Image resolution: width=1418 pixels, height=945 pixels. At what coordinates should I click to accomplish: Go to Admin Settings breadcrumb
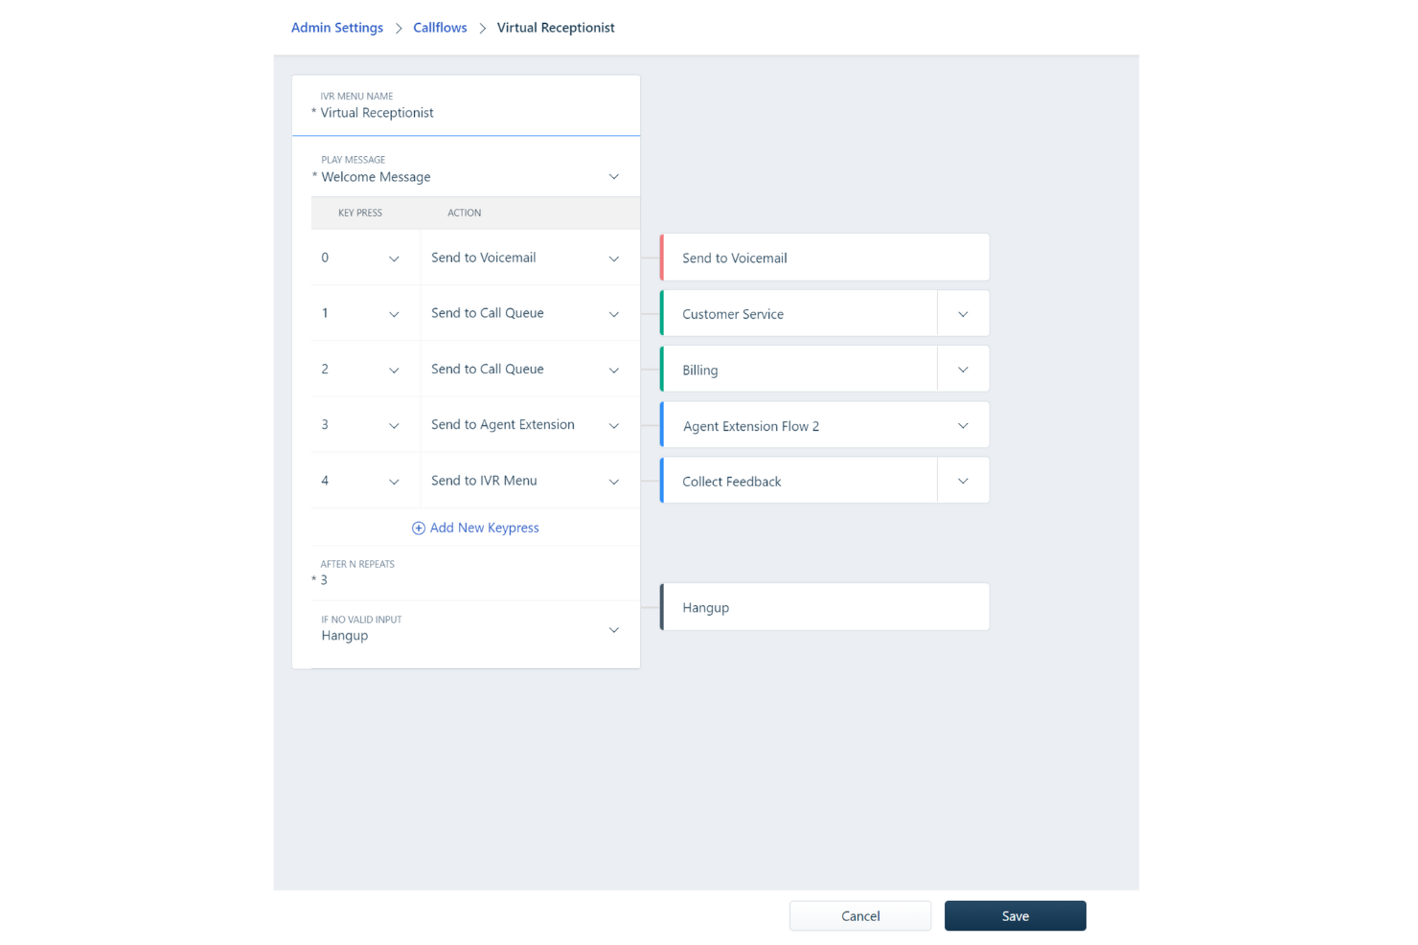[337, 28]
